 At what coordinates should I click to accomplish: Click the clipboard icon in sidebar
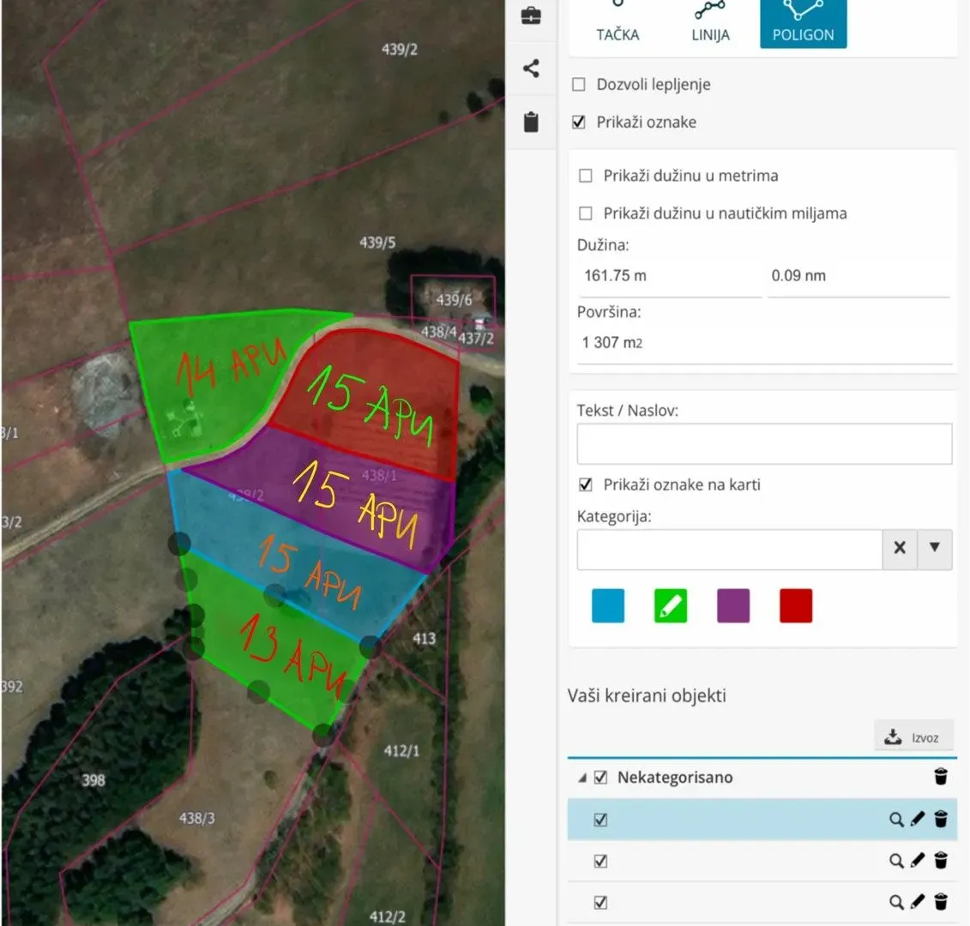531,122
